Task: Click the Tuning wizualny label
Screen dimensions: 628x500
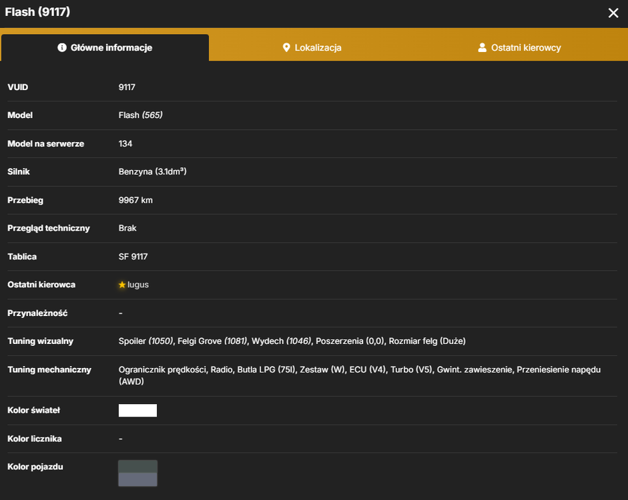Action: [x=41, y=341]
